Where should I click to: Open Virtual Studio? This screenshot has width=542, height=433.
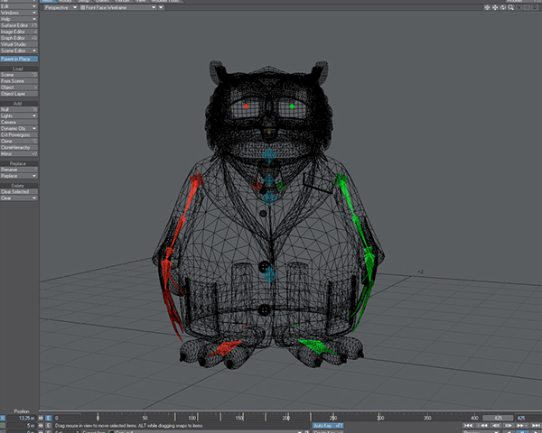[x=19, y=44]
